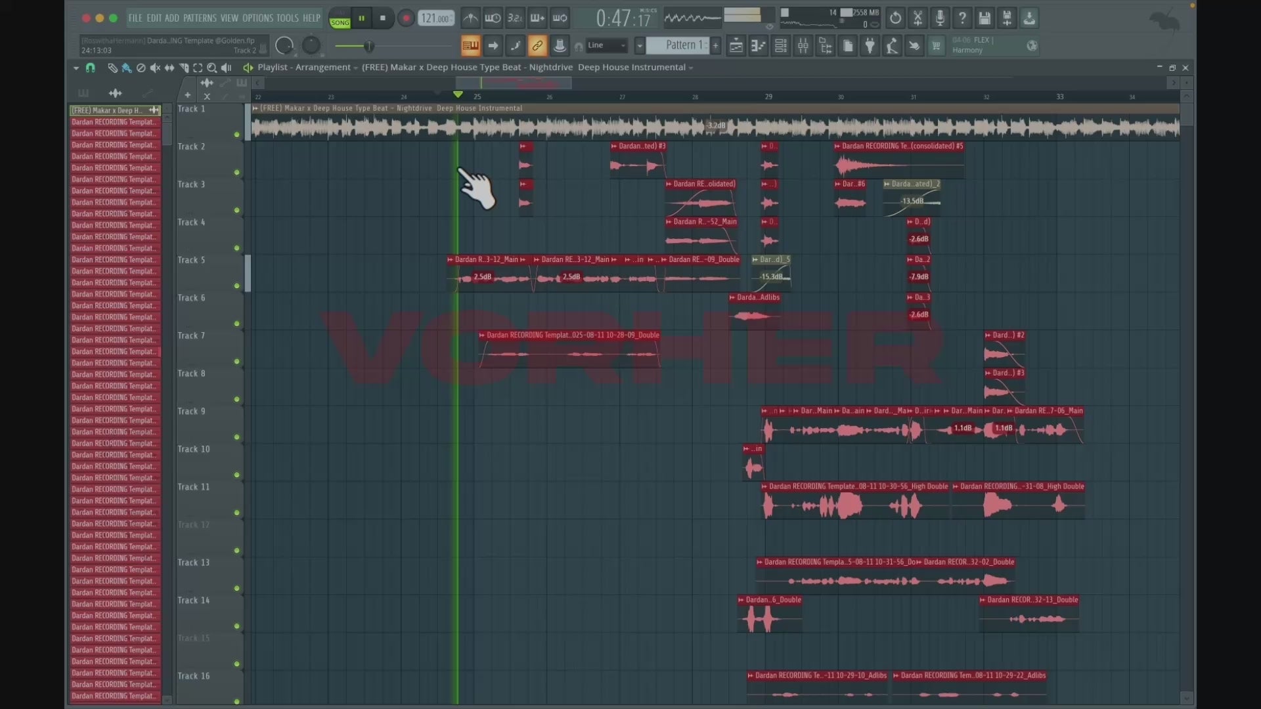The image size is (1261, 709).
Task: Select the Delete tool in playlist
Action: point(141,68)
